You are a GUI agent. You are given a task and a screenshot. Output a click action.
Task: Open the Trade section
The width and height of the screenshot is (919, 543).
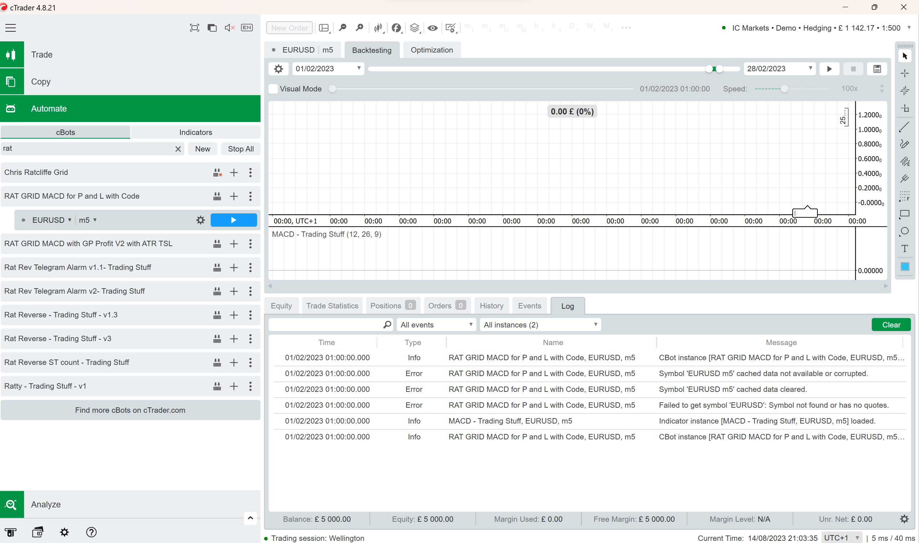(x=130, y=55)
